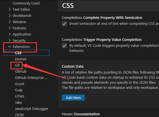Expand the Window settings chevron
Image resolution: width=159 pixels, height=117 pixels.
[x=10, y=22]
